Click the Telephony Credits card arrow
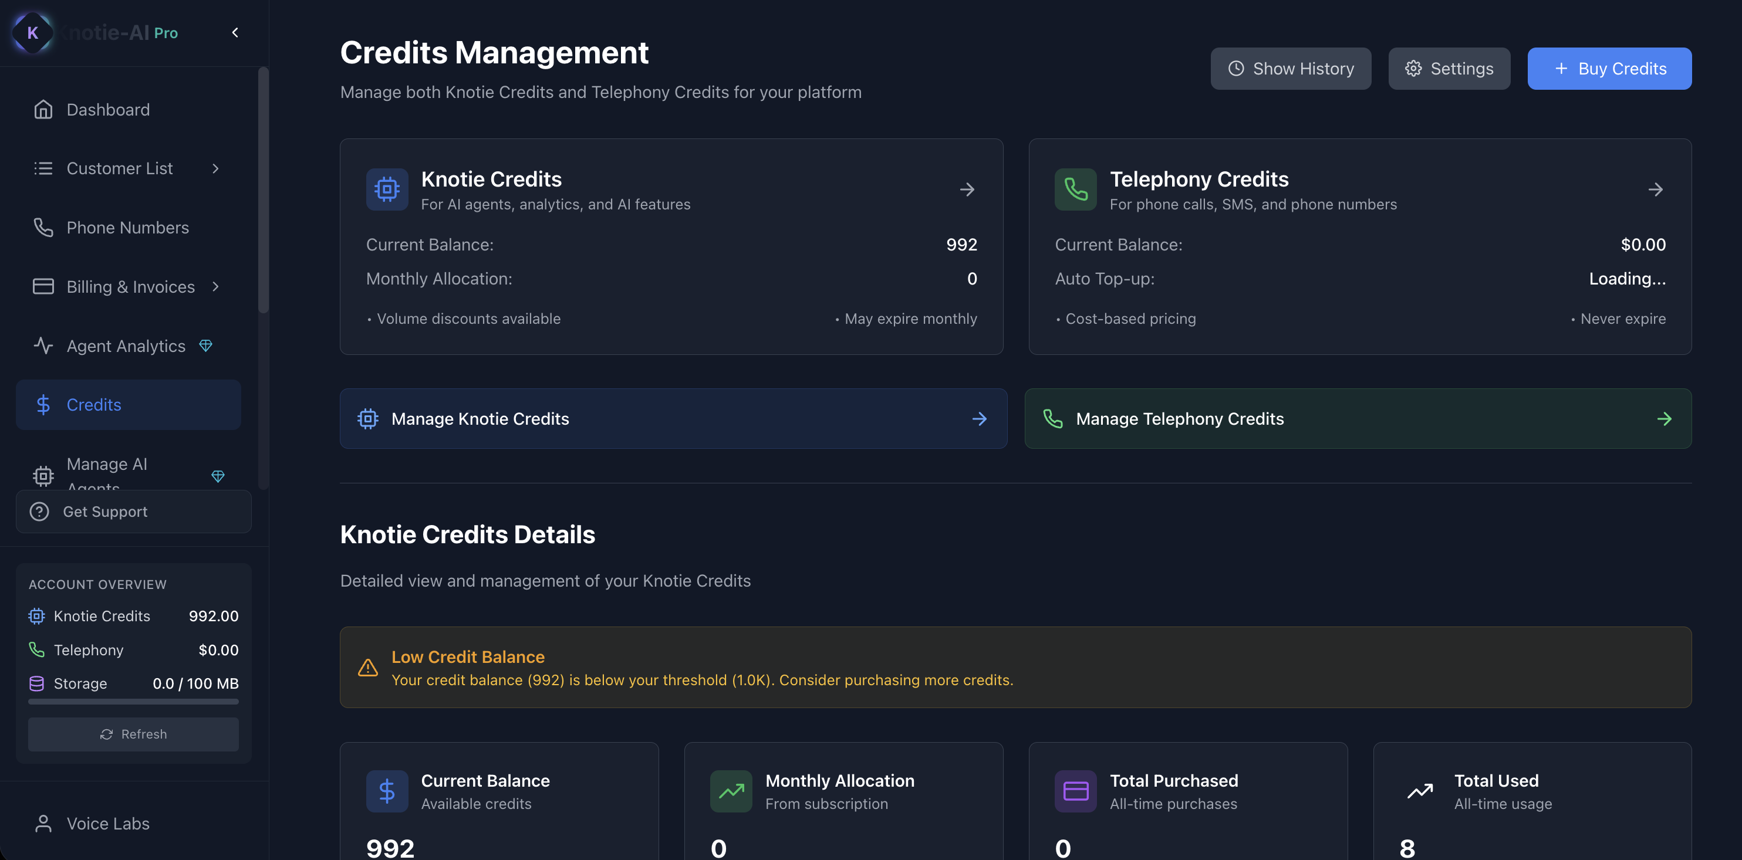This screenshot has width=1742, height=860. (x=1656, y=189)
